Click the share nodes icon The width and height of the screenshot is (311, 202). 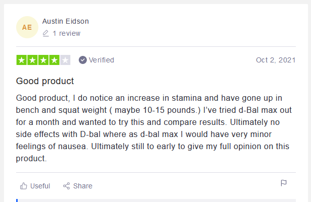(x=67, y=186)
